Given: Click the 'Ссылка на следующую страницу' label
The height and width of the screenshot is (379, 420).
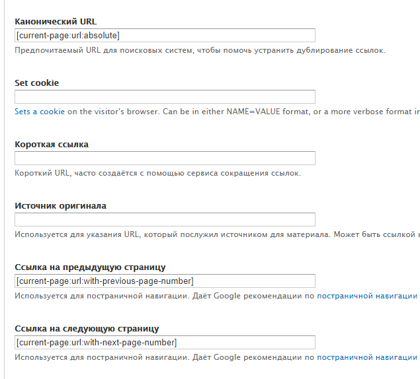Looking at the screenshot, I should pyautogui.click(x=87, y=328).
